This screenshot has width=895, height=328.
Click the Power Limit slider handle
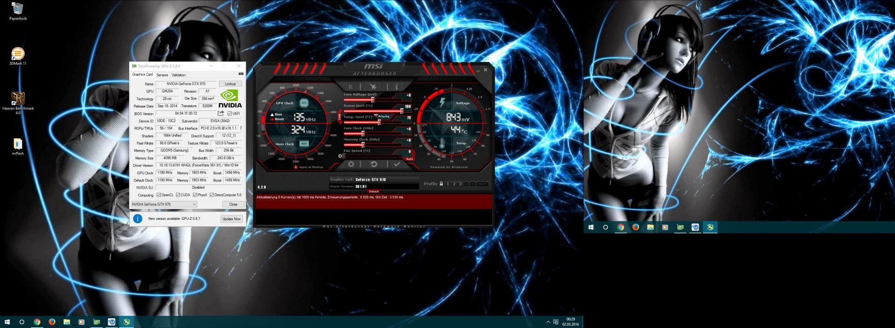[x=401, y=111]
